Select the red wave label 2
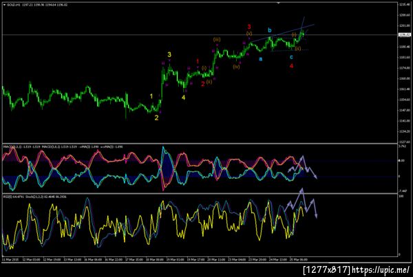The image size is (413, 277). coord(203,84)
